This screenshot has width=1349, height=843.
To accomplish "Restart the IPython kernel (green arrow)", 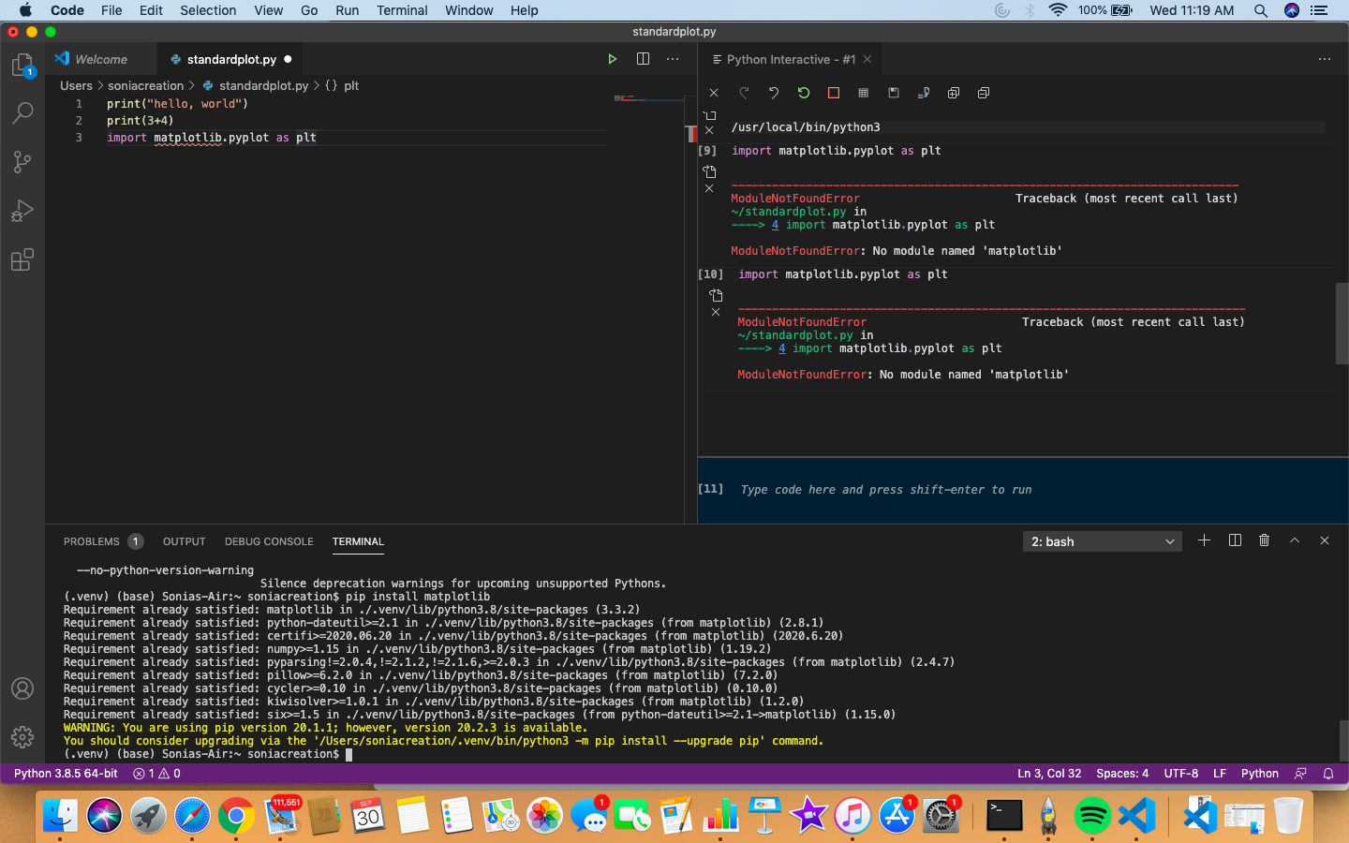I will point(803,93).
